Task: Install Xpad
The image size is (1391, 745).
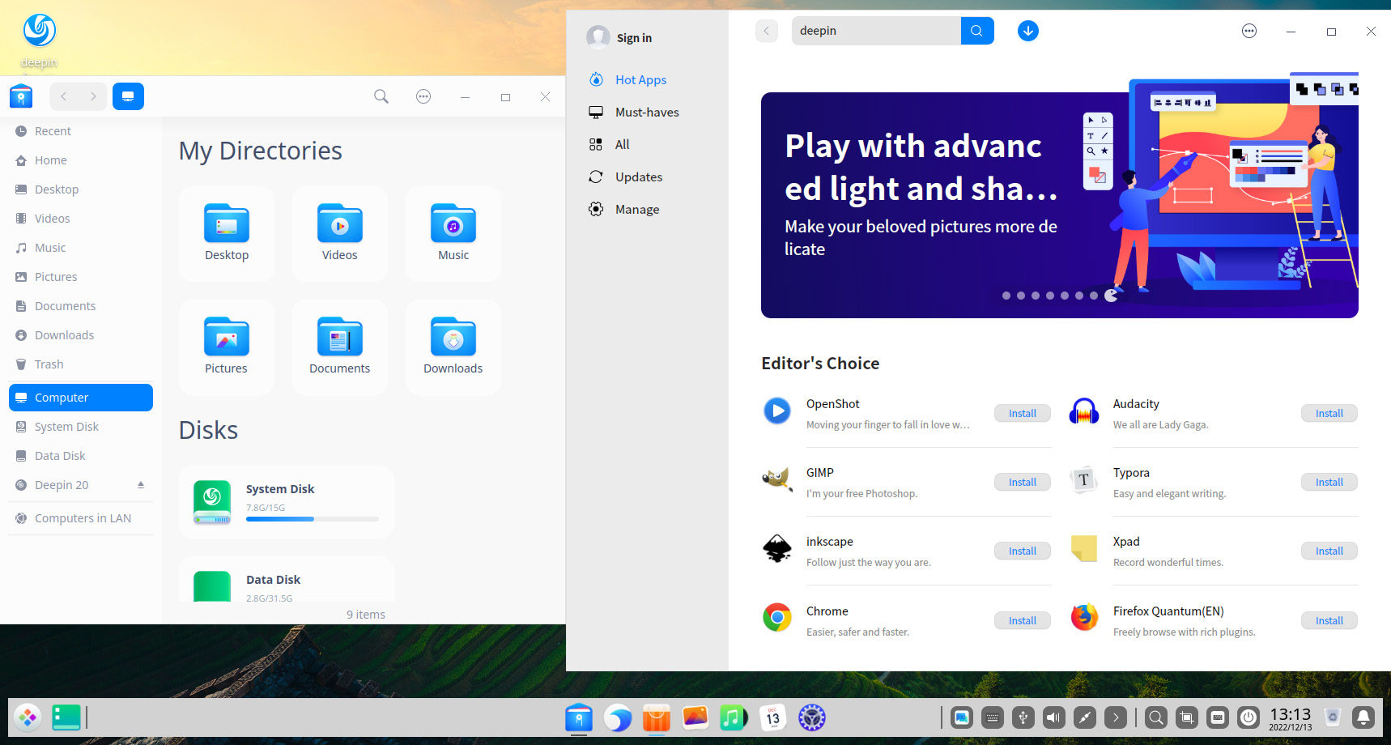Action: click(1329, 551)
